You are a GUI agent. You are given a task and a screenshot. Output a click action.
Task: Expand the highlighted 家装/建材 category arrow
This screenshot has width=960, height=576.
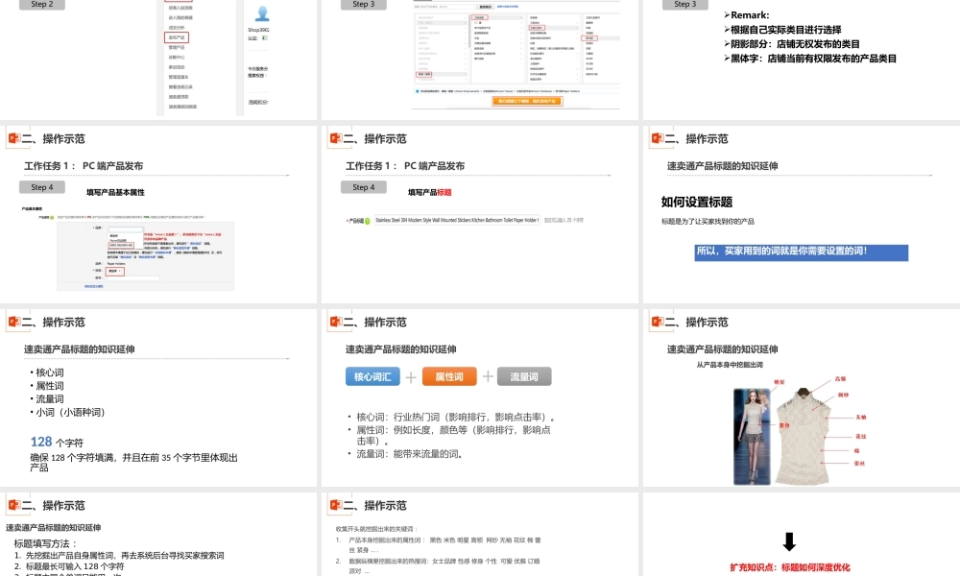(466, 74)
